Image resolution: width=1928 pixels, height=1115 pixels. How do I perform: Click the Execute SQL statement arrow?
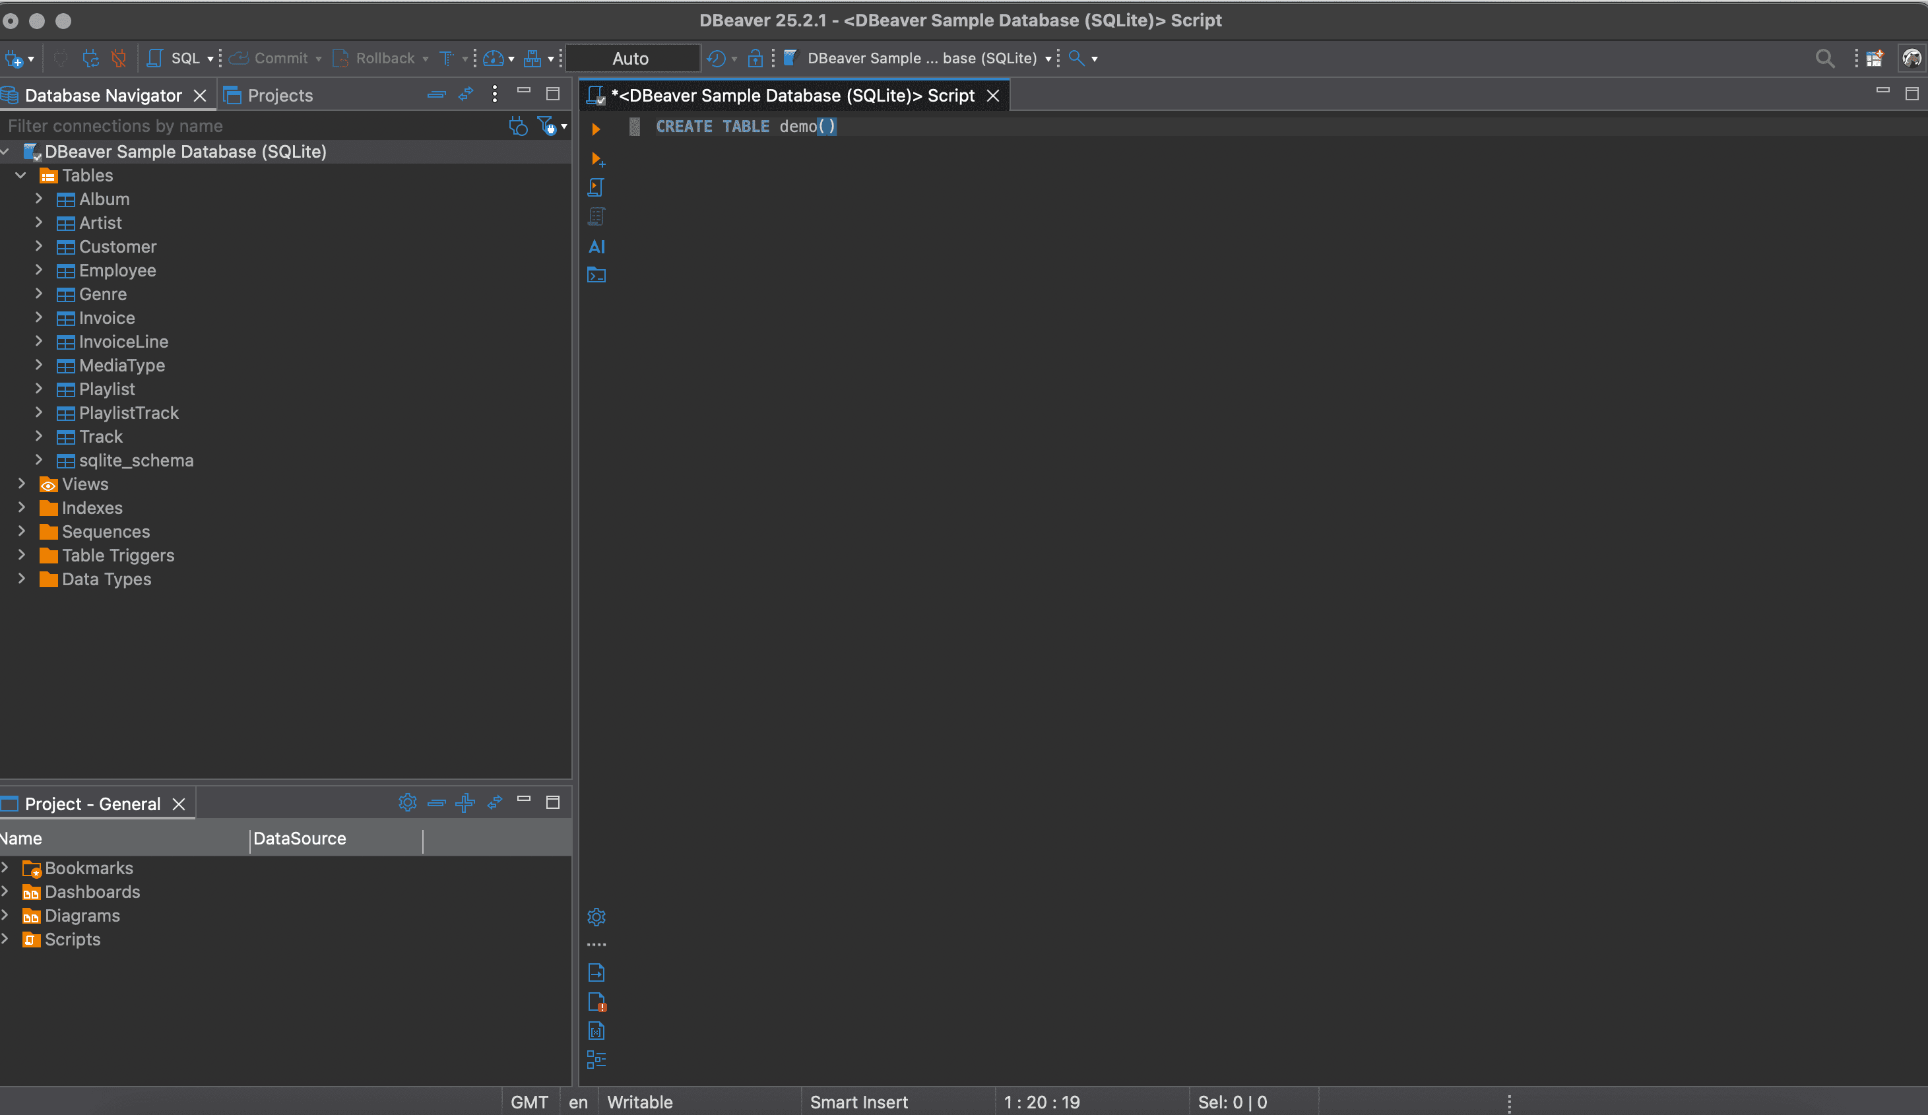[596, 129]
